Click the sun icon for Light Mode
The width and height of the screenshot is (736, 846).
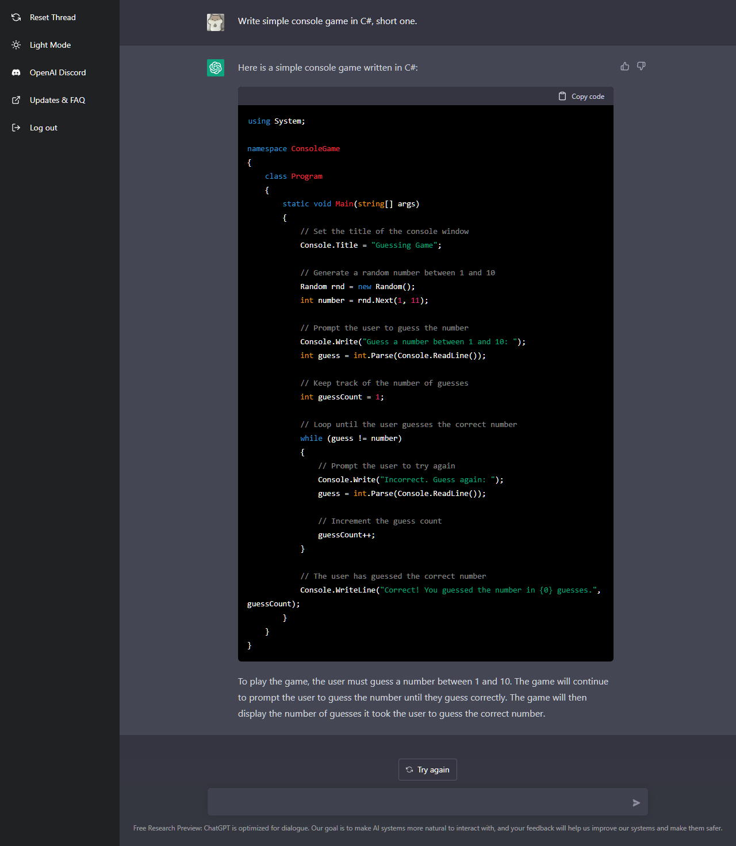[x=16, y=45]
